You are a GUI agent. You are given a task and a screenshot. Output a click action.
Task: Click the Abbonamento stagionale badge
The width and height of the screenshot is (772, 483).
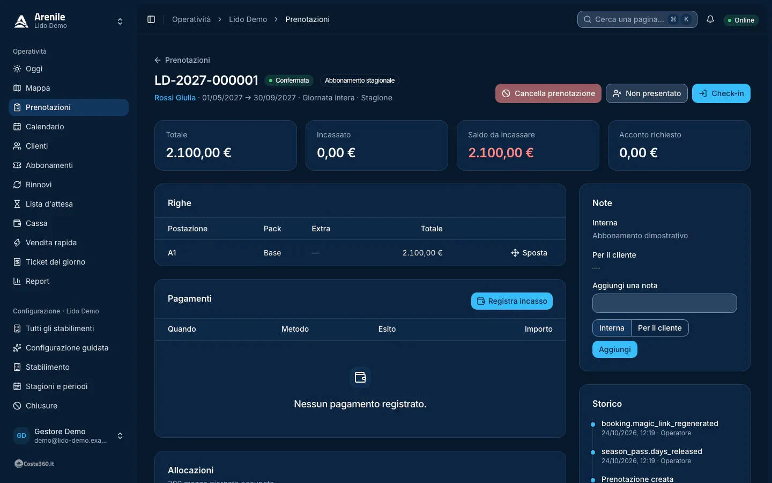pos(360,80)
